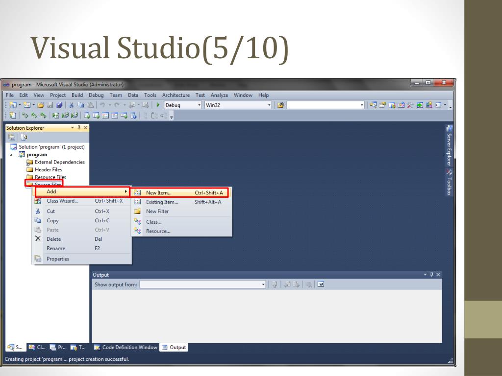502x376 pixels.
Task: Close the Solution Explorer panel
Action: tap(85, 128)
